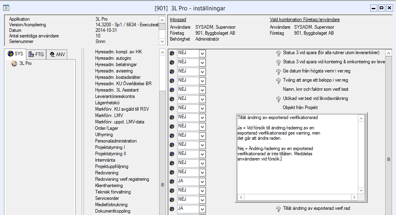Switch to the ANV tab
Image resolution: width=396 pixels, height=215 pixels.
[x=57, y=54]
